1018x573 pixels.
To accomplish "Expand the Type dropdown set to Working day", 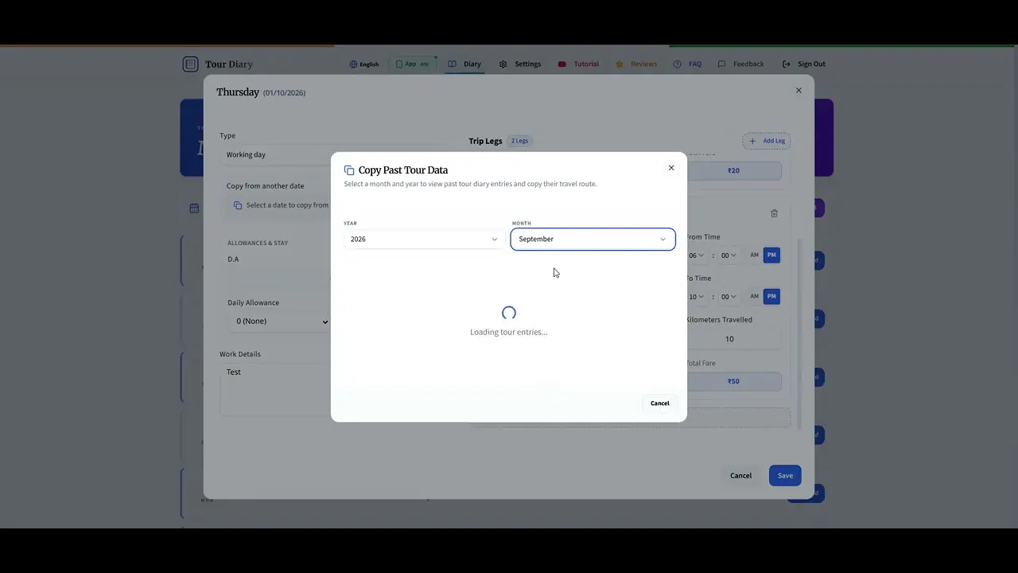I will [x=275, y=155].
